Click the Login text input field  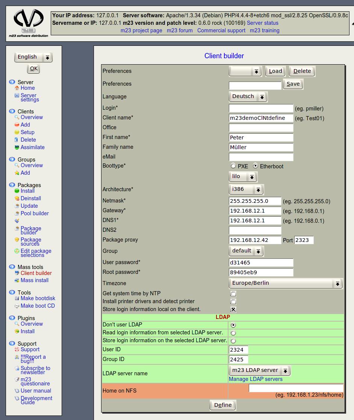(261, 109)
